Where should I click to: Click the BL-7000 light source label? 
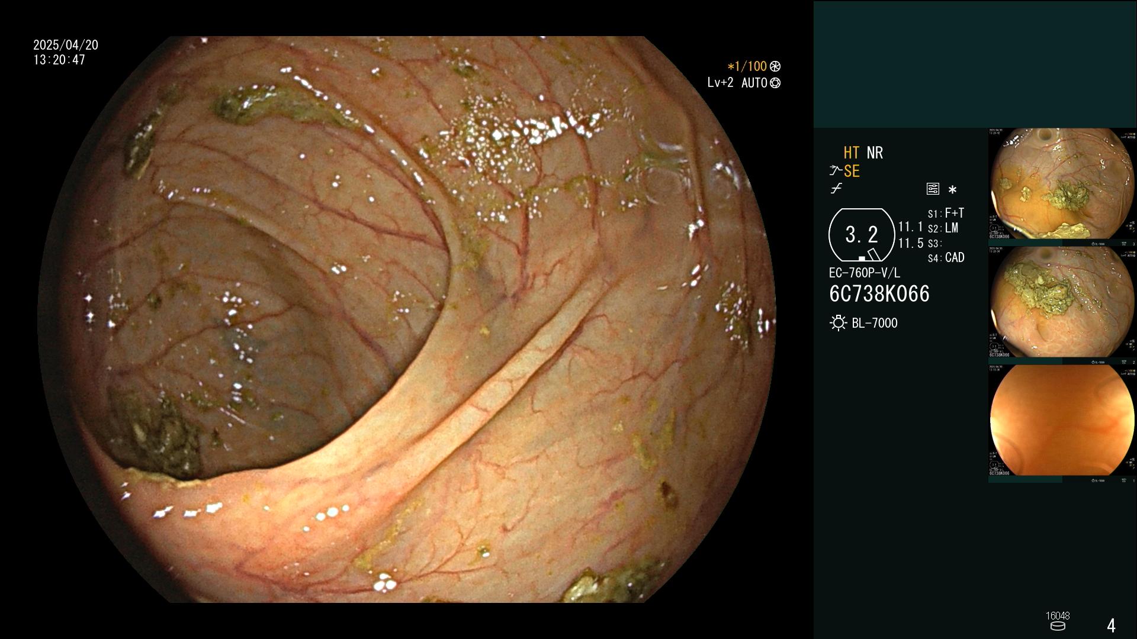tap(875, 323)
